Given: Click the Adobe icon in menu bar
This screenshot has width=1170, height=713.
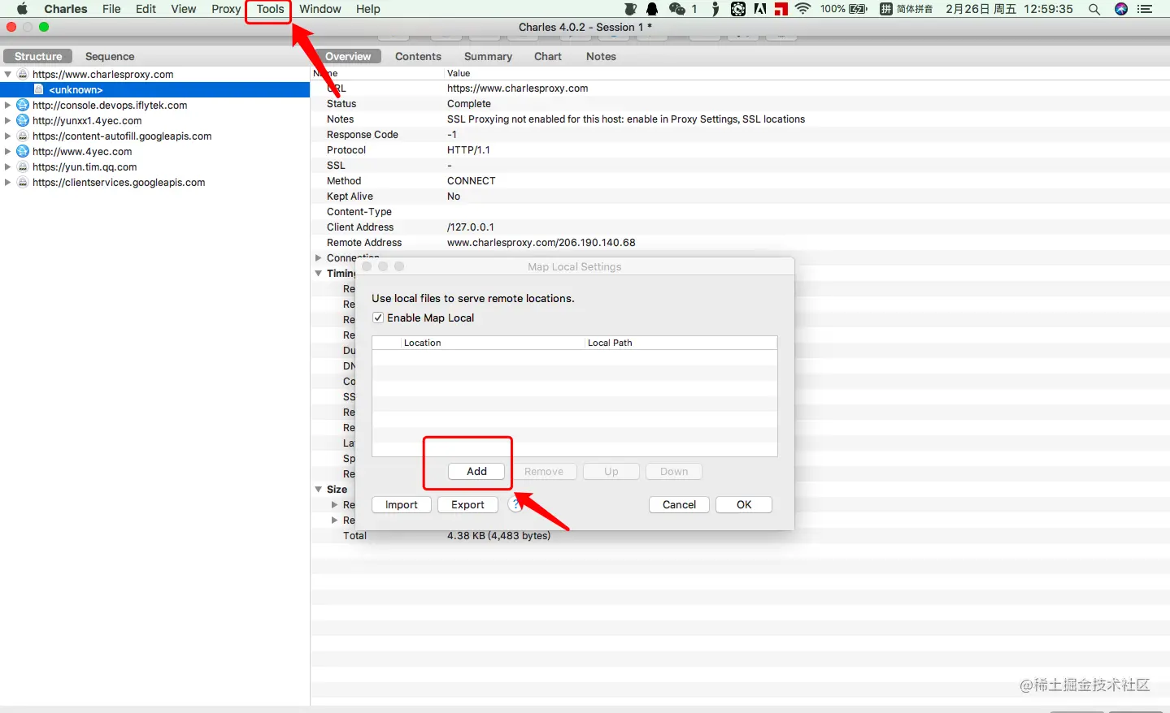Looking at the screenshot, I should pyautogui.click(x=760, y=9).
